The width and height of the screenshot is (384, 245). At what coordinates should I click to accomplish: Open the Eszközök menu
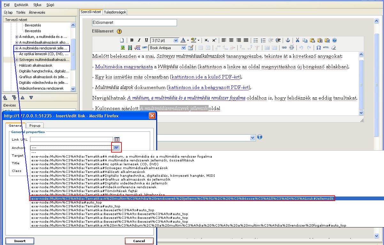(22, 5)
